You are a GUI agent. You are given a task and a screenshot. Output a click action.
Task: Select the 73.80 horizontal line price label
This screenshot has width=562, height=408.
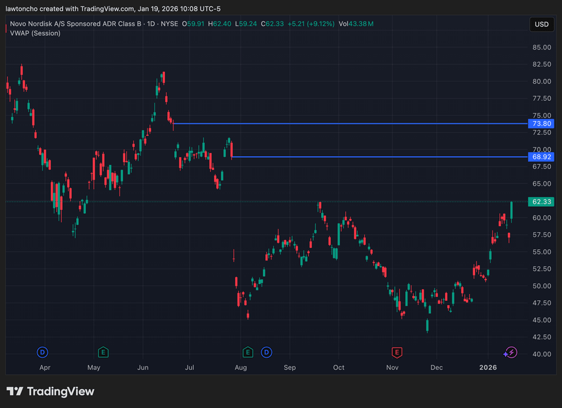pos(541,123)
